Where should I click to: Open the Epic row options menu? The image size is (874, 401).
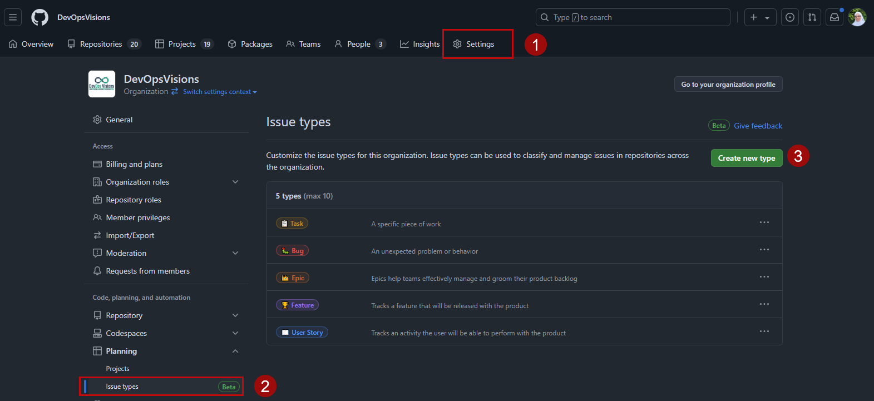pyautogui.click(x=764, y=277)
